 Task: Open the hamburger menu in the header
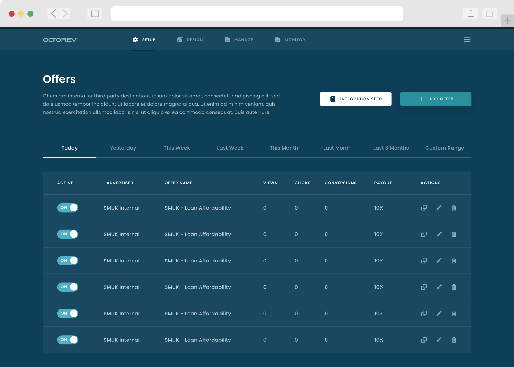pos(467,40)
